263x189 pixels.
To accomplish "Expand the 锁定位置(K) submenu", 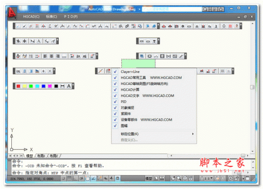I will 154,134.
